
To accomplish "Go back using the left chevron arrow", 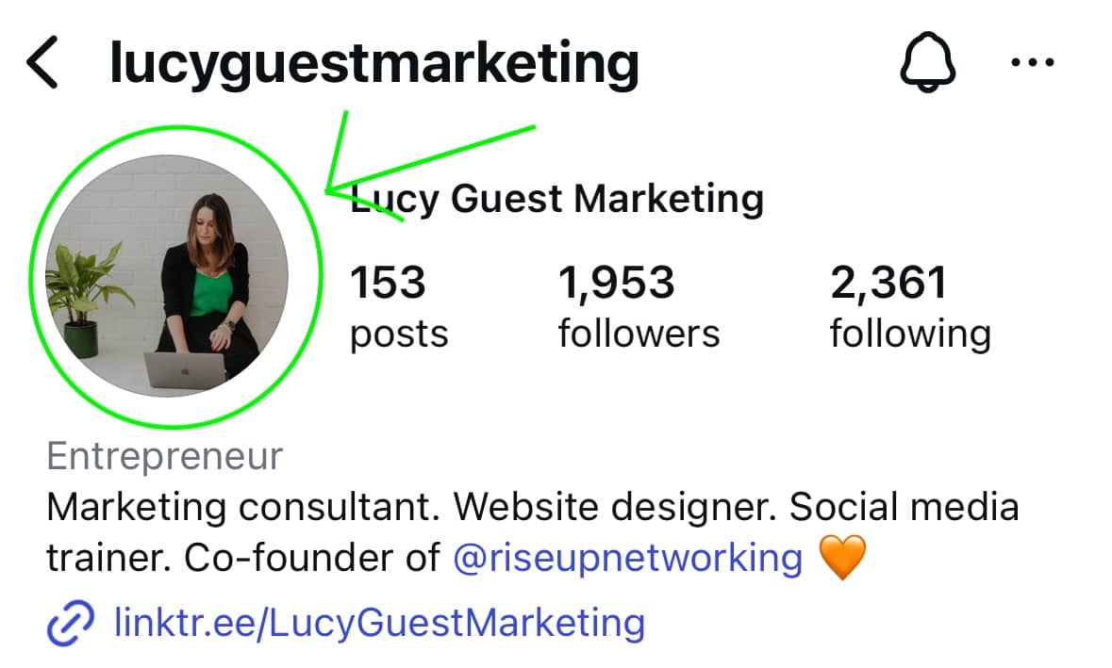I will (41, 63).
